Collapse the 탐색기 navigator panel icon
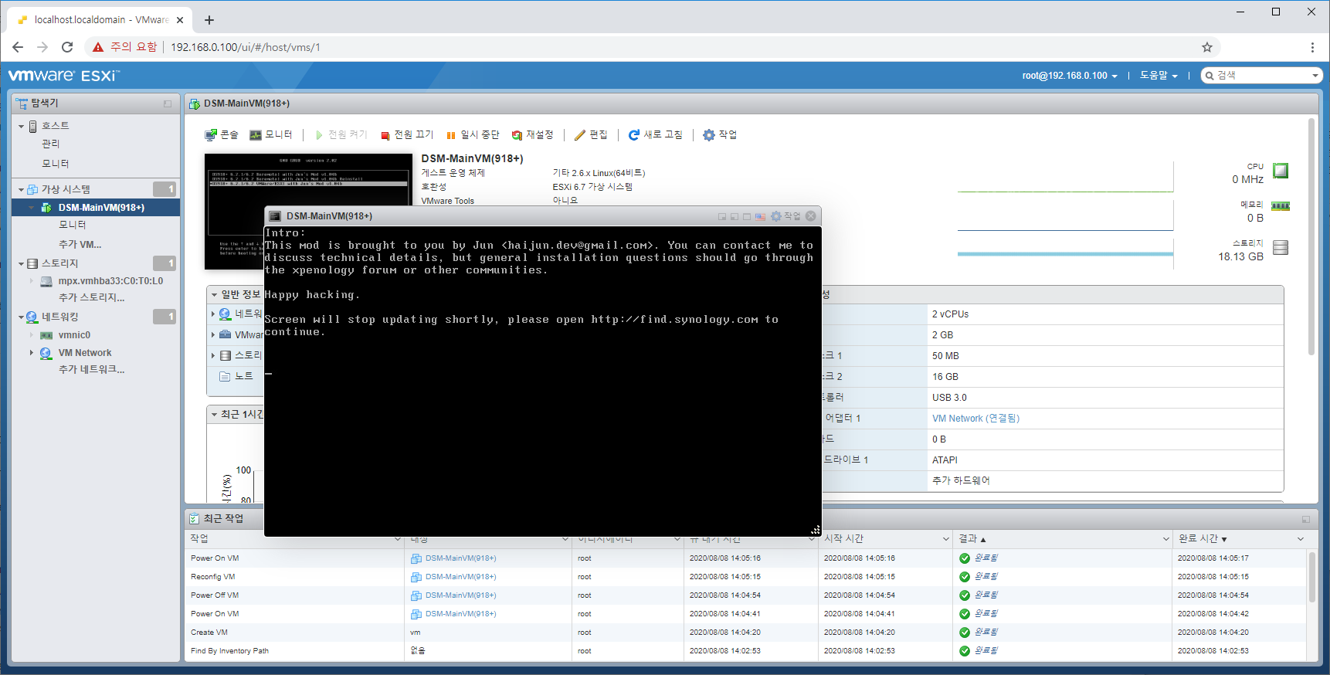 (168, 103)
